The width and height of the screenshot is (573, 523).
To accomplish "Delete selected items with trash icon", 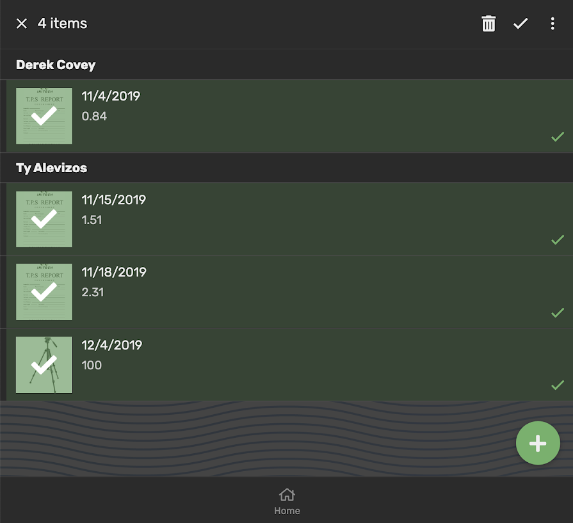I will (x=488, y=24).
